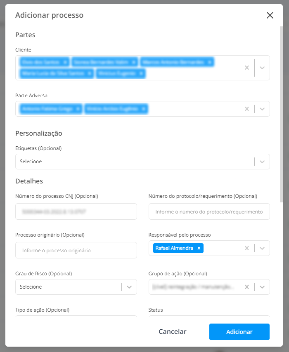The width and height of the screenshot is (289, 352).
Task: Remove the first Parte Adversa tag
Action: [x=78, y=109]
